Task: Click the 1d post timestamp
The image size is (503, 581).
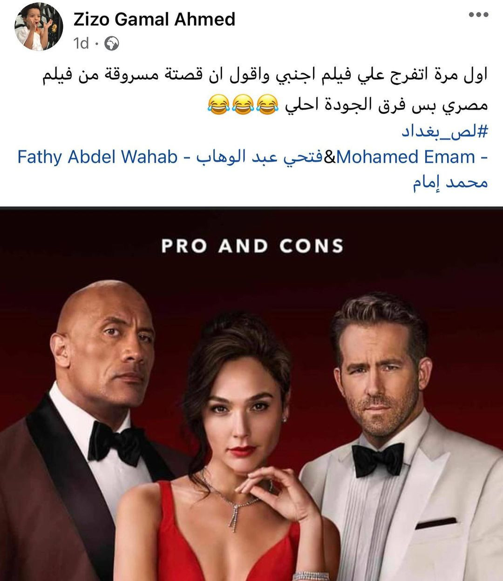Action: coord(81,44)
